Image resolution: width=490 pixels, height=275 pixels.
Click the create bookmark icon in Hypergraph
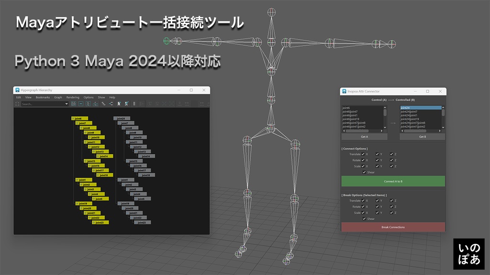click(x=118, y=104)
